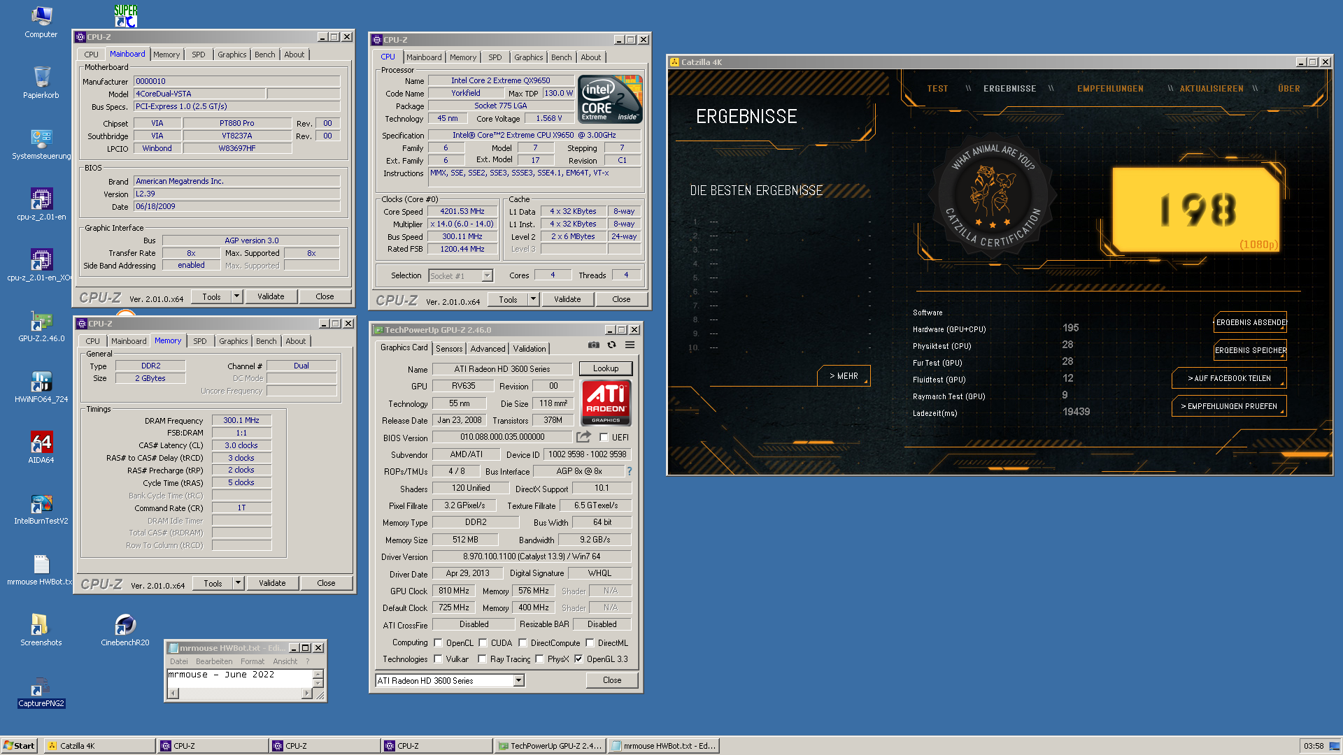Open the EMPFEHLUNGEN tab in Catzilla

click(1110, 89)
